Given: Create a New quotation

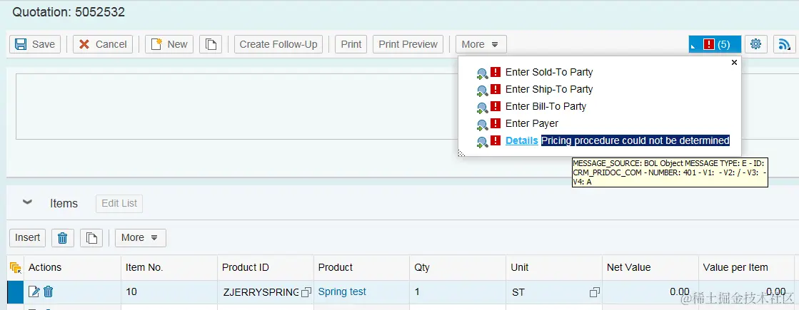Looking at the screenshot, I should pos(169,44).
